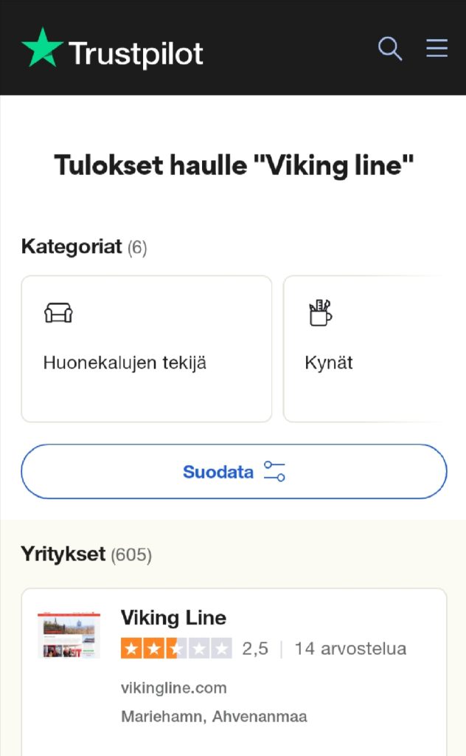Click the Yritykset (605) heading
Image resolution: width=466 pixels, height=756 pixels.
point(86,554)
